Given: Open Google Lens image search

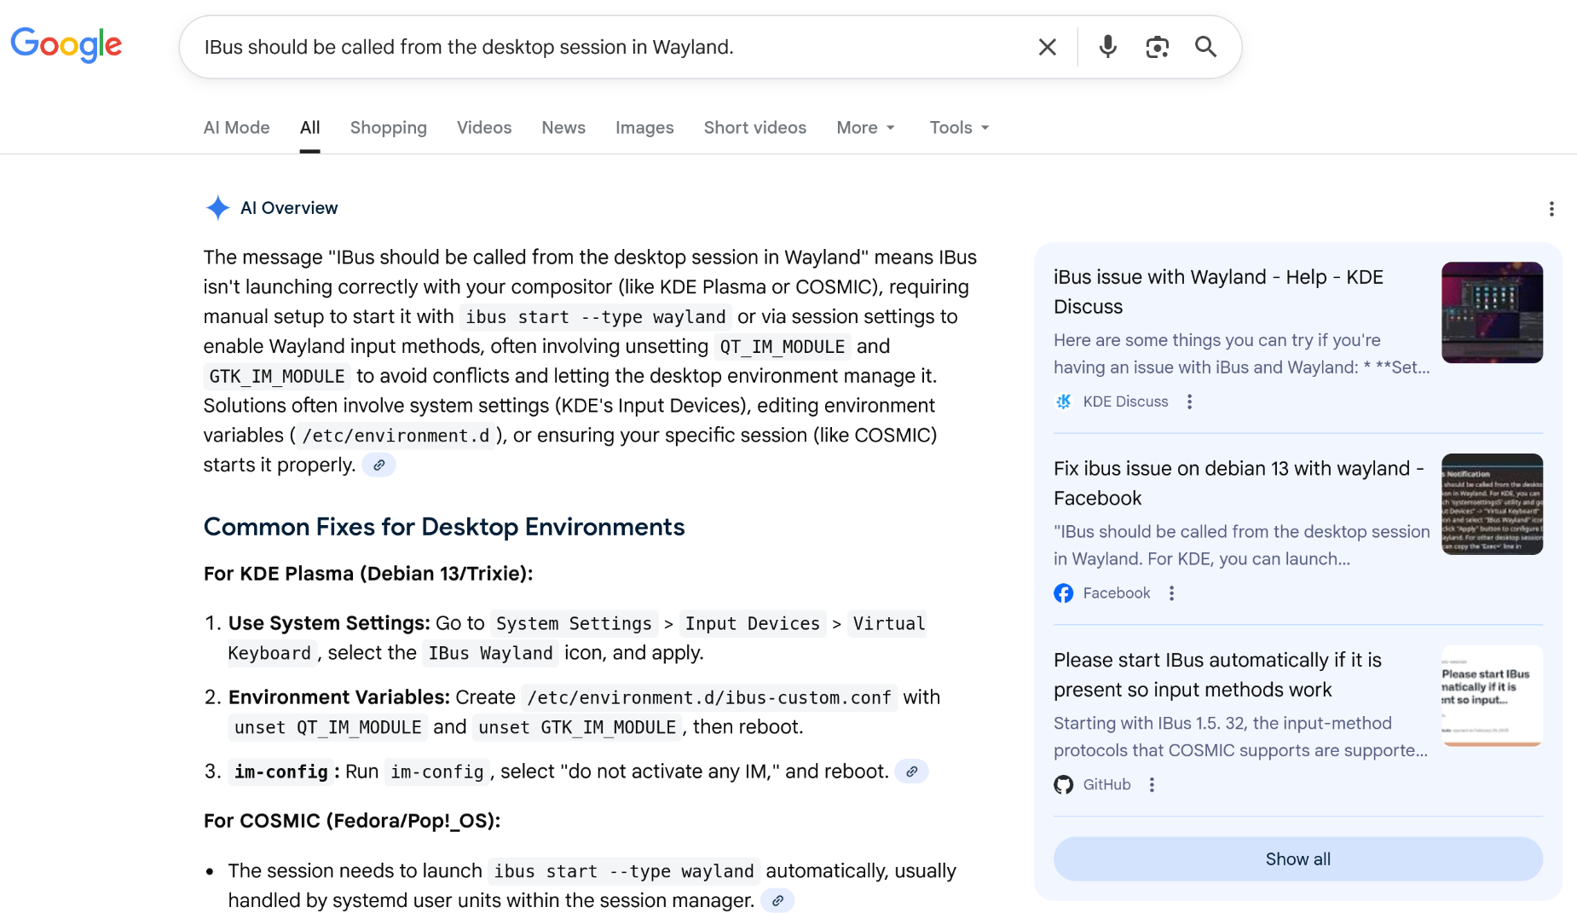Looking at the screenshot, I should point(1157,47).
